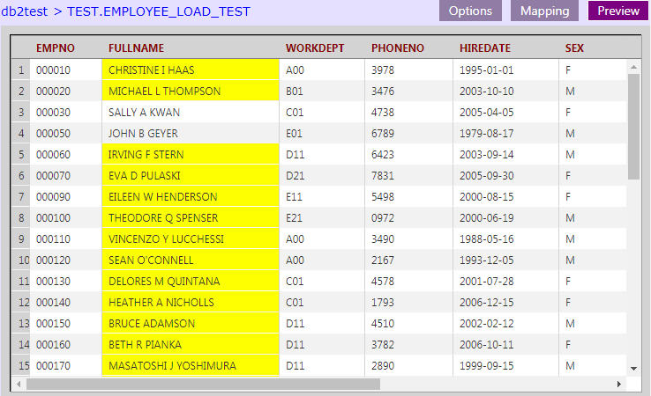
Task: Select the EVA D PULASKI cell
Action: click(x=191, y=176)
